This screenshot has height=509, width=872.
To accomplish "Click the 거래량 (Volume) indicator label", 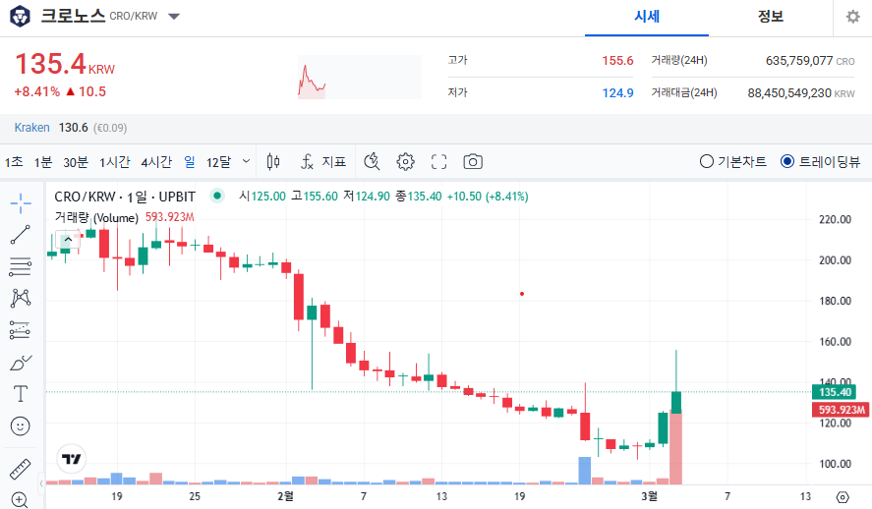I will 96,217.
